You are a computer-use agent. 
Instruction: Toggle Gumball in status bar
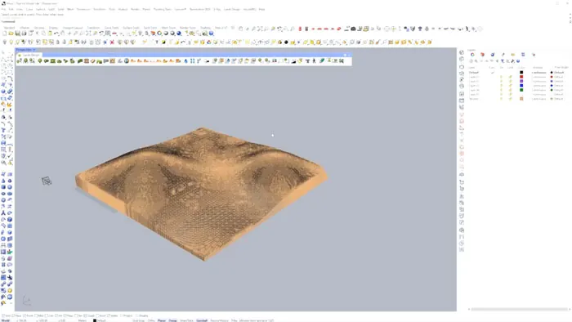(x=202, y=320)
